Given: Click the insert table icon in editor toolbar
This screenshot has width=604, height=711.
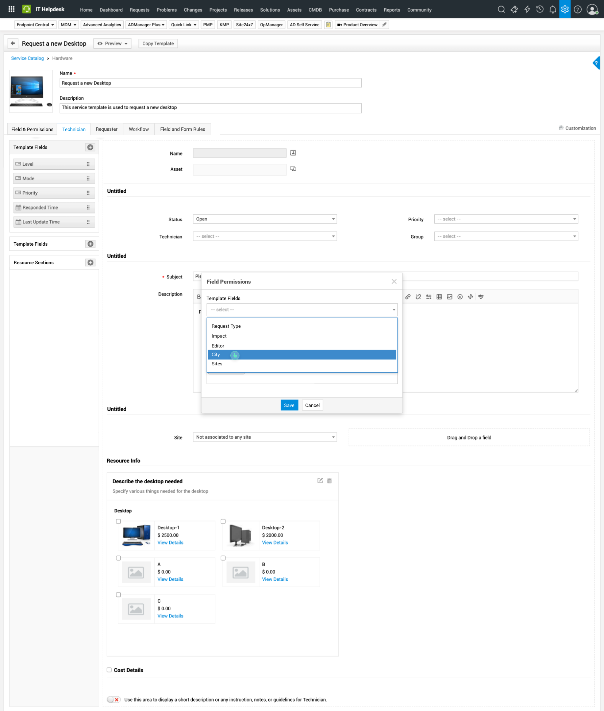Looking at the screenshot, I should (439, 297).
